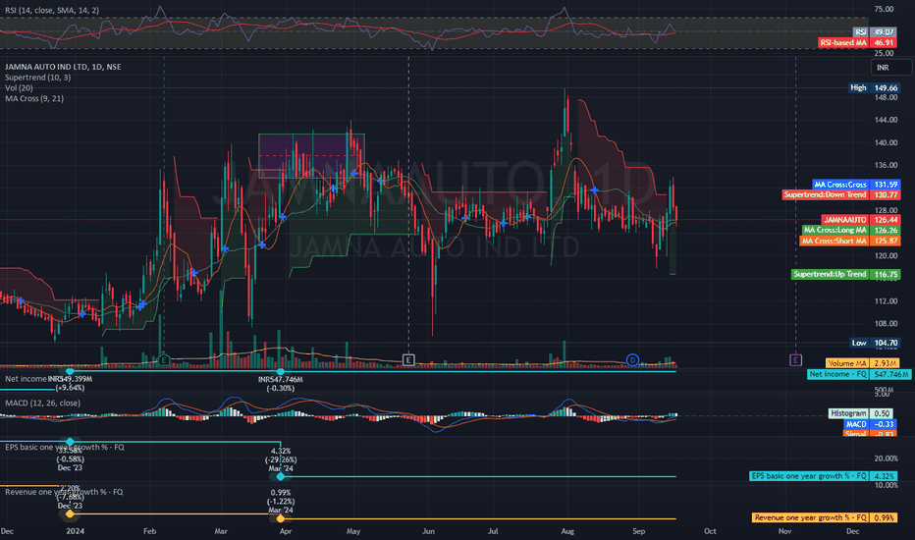Click the MACD -0.33 value label
The image size is (915, 540).
click(x=870, y=424)
